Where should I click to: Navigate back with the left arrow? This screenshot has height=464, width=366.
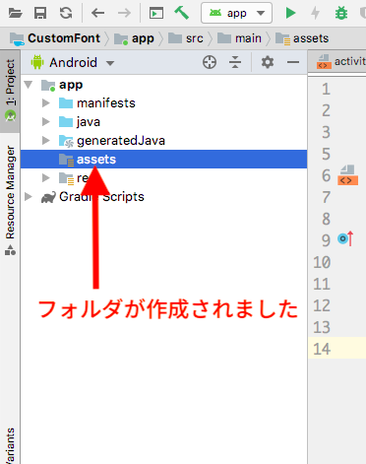coord(97,13)
